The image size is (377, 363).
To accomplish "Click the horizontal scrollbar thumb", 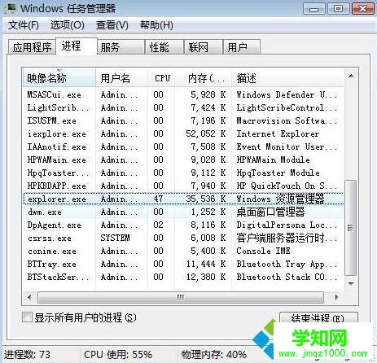I will 181,297.
